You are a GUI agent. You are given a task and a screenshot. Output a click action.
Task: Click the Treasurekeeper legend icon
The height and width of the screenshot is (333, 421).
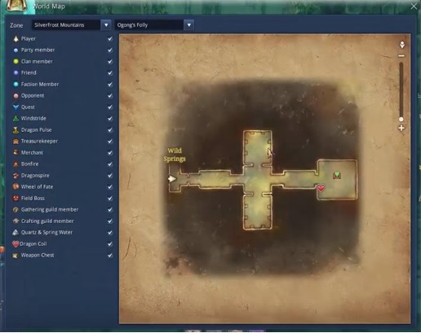click(x=16, y=142)
